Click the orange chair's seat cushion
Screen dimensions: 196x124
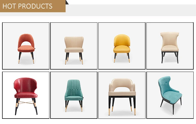(x=26, y=49)
